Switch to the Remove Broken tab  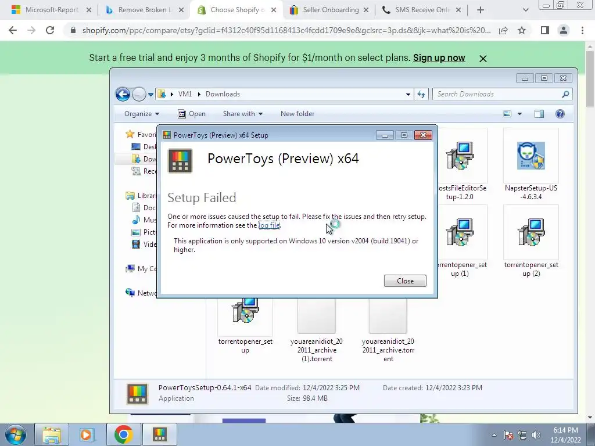tap(144, 10)
